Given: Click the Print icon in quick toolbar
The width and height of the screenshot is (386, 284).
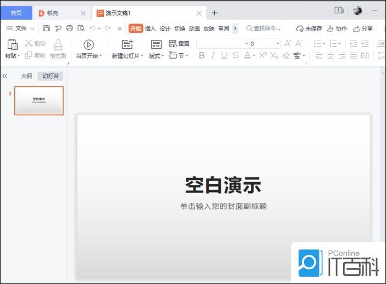Looking at the screenshot, I should pyautogui.click(x=70, y=28).
